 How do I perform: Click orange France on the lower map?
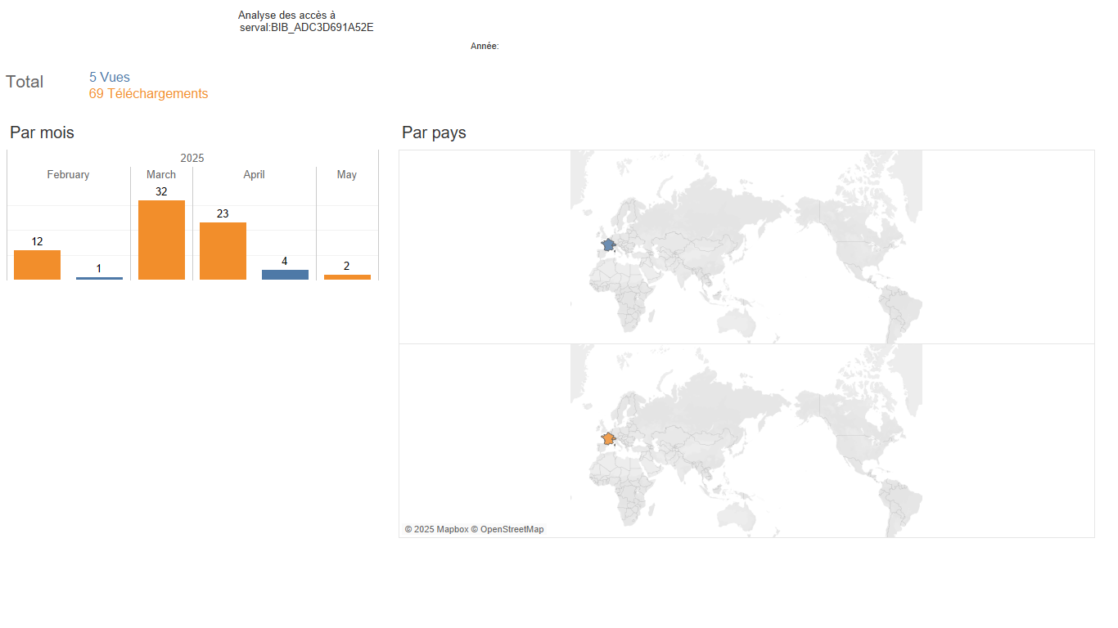click(x=608, y=438)
